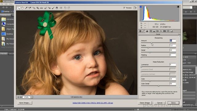197x111 pixels.
Task: Toggle full screen mode icon next to Preview
Action: click(135, 8)
